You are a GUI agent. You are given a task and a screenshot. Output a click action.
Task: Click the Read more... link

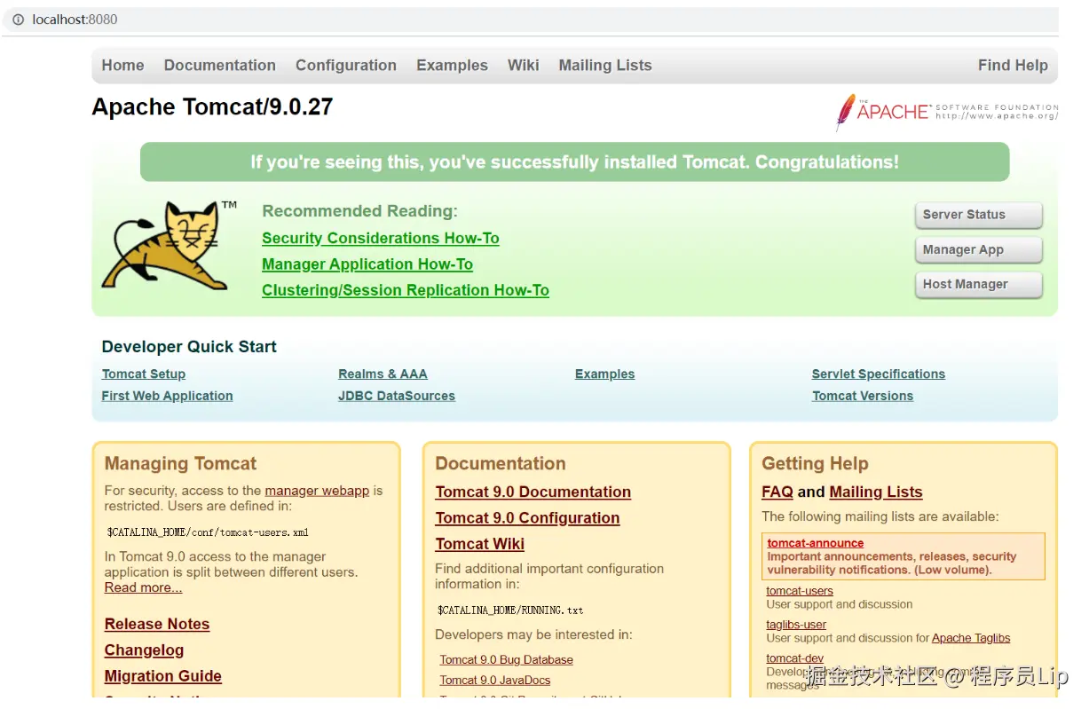[143, 588]
